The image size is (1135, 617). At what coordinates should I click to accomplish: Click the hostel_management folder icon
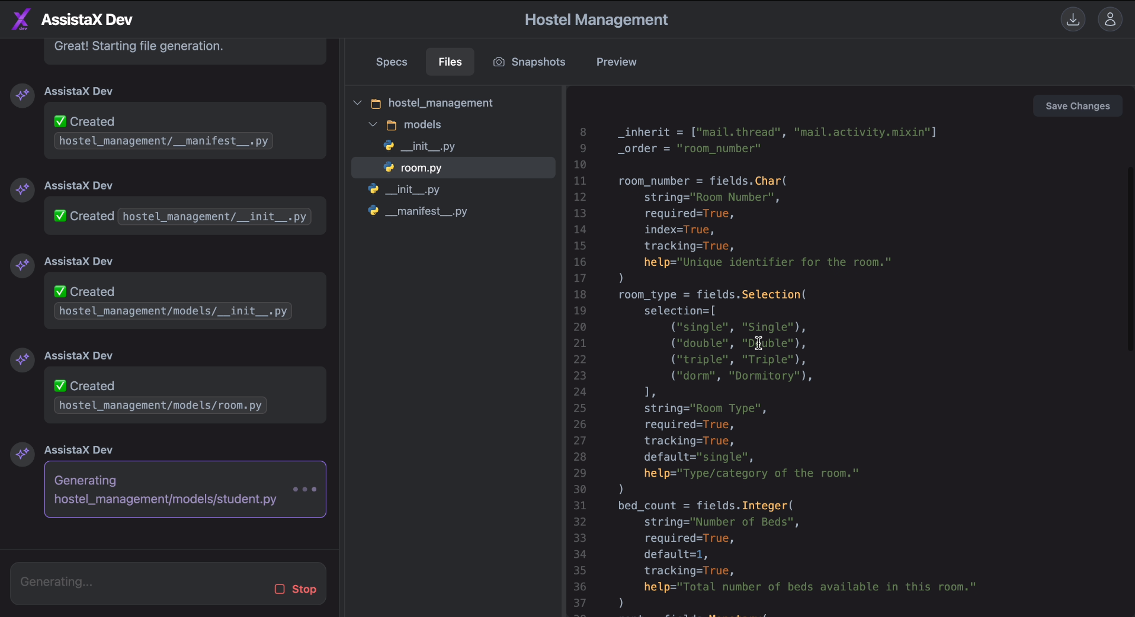click(x=376, y=104)
